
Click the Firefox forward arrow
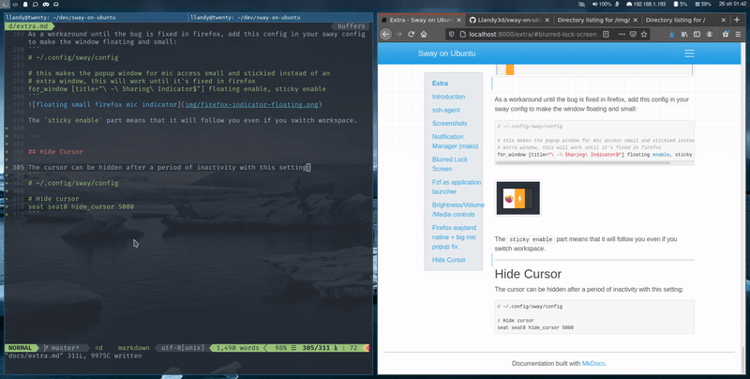pyautogui.click(x=398, y=35)
